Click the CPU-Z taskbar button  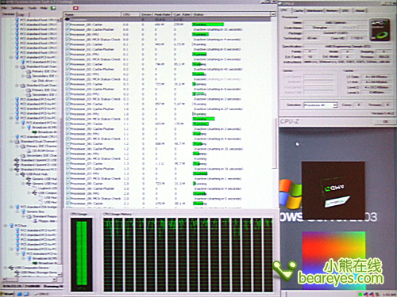[41, 294]
